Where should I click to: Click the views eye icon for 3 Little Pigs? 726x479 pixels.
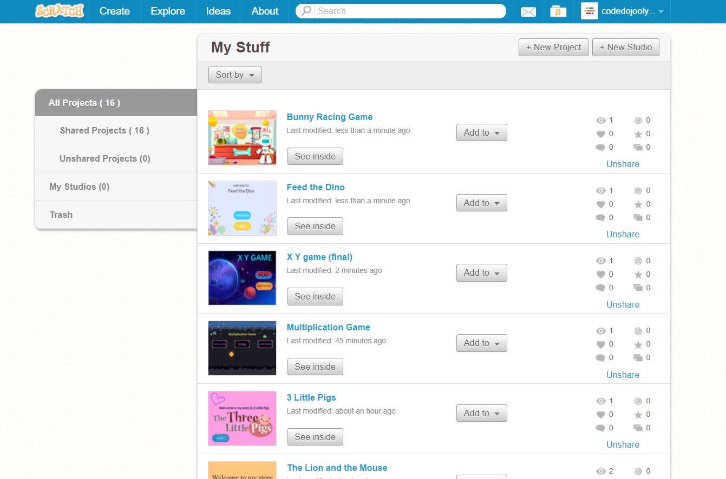[x=600, y=401]
